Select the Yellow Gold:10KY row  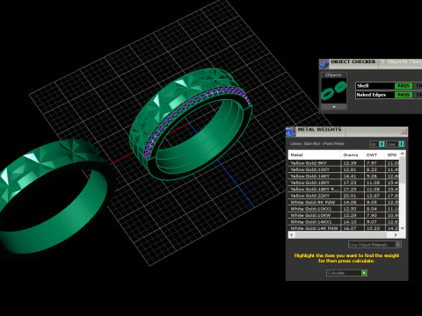(344, 169)
